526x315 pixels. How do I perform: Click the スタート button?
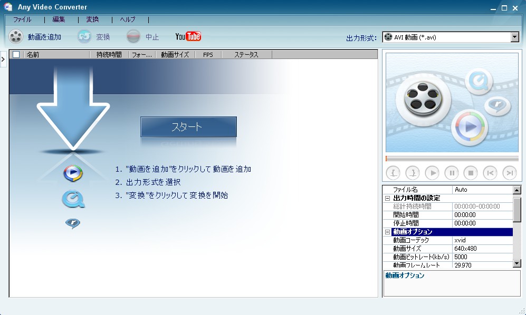(x=188, y=126)
